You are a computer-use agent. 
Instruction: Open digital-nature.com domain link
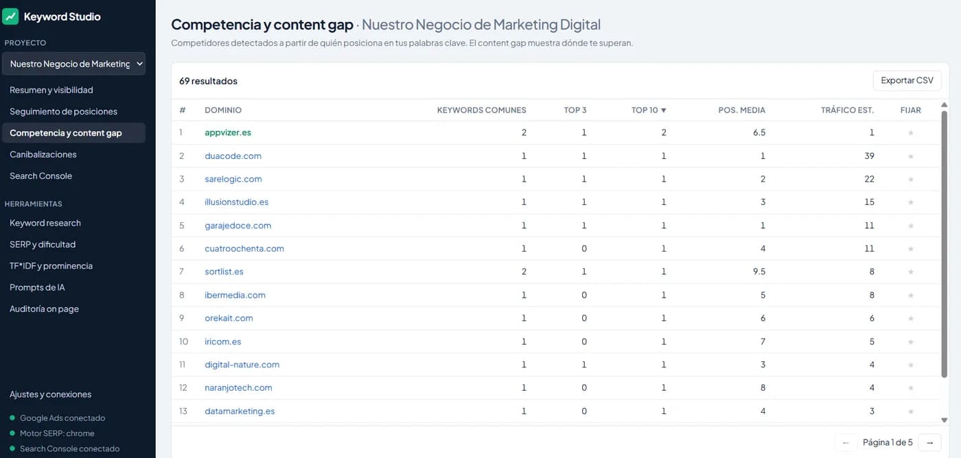pyautogui.click(x=242, y=365)
